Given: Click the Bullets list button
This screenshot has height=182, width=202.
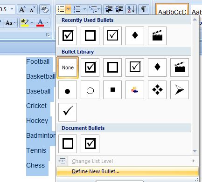Looking at the screenshot, I should coord(61,9).
